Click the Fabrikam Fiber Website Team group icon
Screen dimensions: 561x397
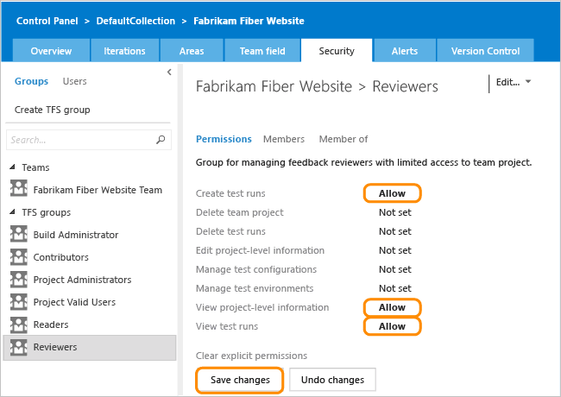tap(18, 190)
